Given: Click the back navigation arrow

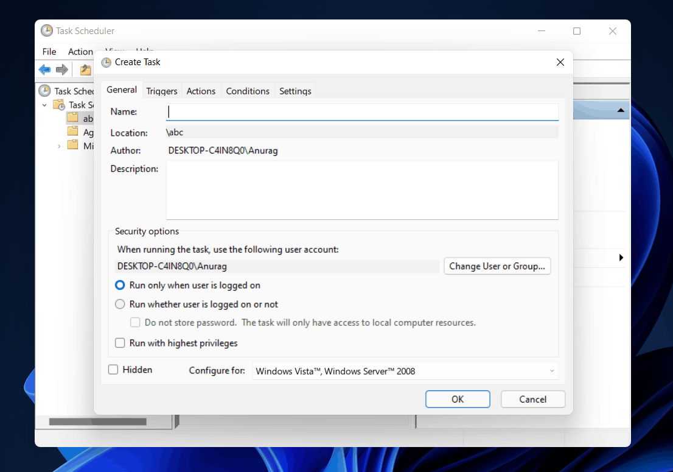Looking at the screenshot, I should (x=44, y=69).
